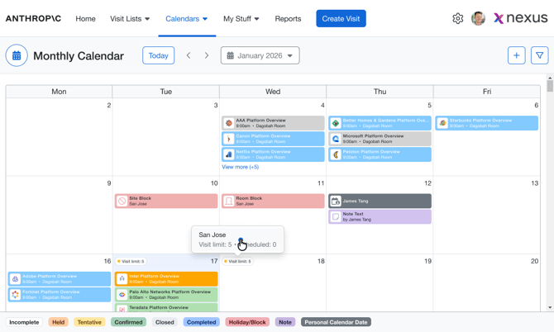The image size is (554, 332).
Task: Go to next month arrow
Action: pyautogui.click(x=207, y=55)
